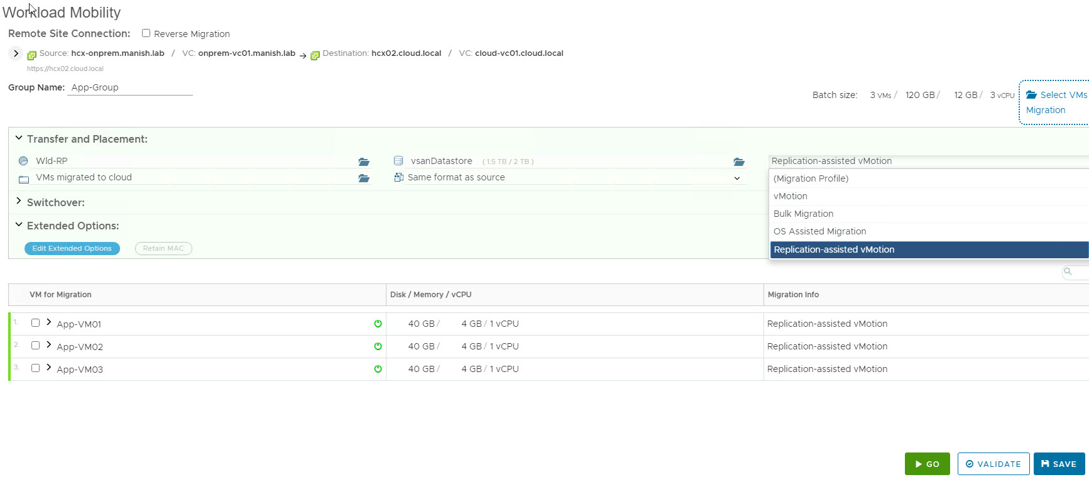Click the VALIDATE button
This screenshot has height=477, width=1089.
[993, 464]
